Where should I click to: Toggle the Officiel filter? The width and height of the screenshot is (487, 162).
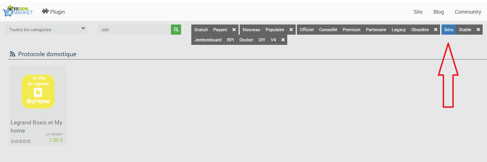[x=307, y=30]
